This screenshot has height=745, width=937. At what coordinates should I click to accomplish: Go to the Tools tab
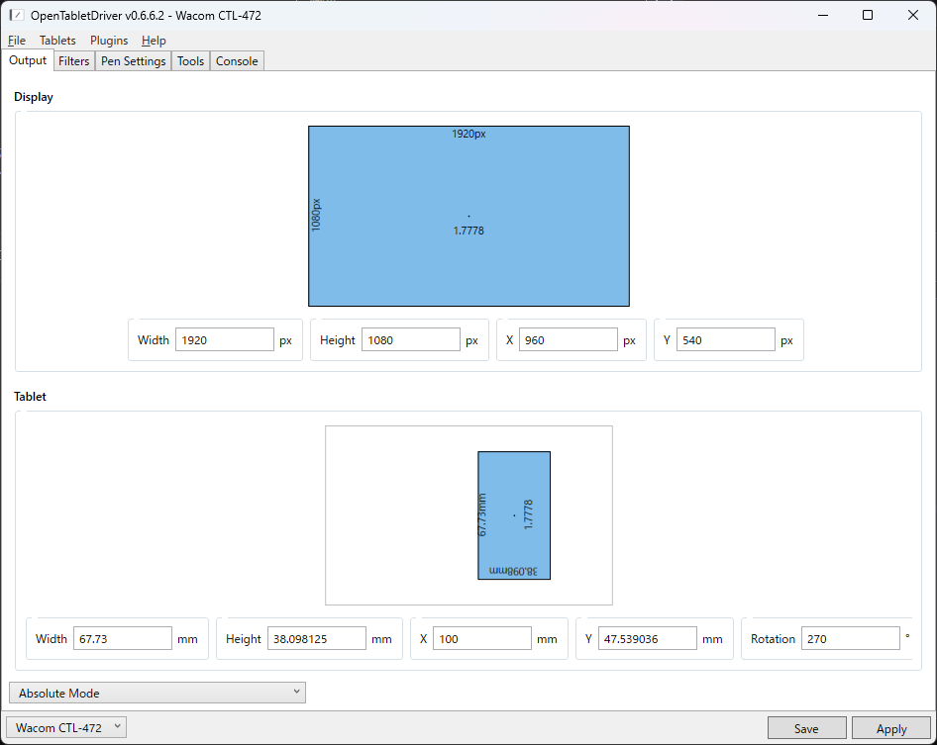tap(190, 61)
